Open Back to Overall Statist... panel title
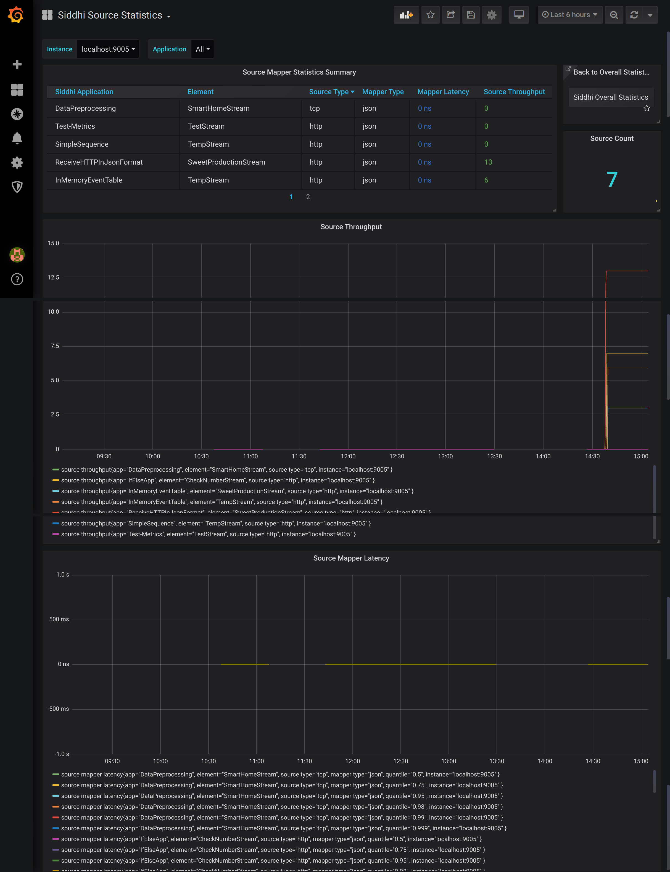Image resolution: width=670 pixels, height=872 pixels. 611,72
